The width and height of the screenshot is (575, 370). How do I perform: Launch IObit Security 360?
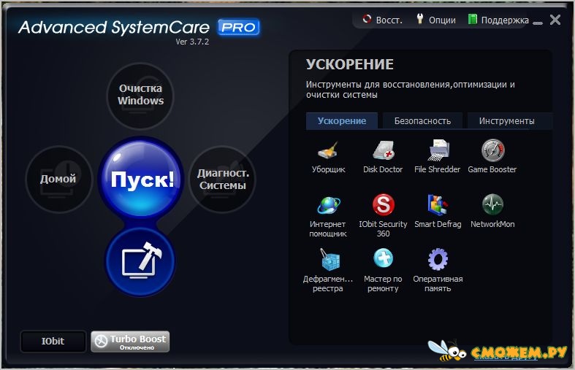pyautogui.click(x=383, y=216)
